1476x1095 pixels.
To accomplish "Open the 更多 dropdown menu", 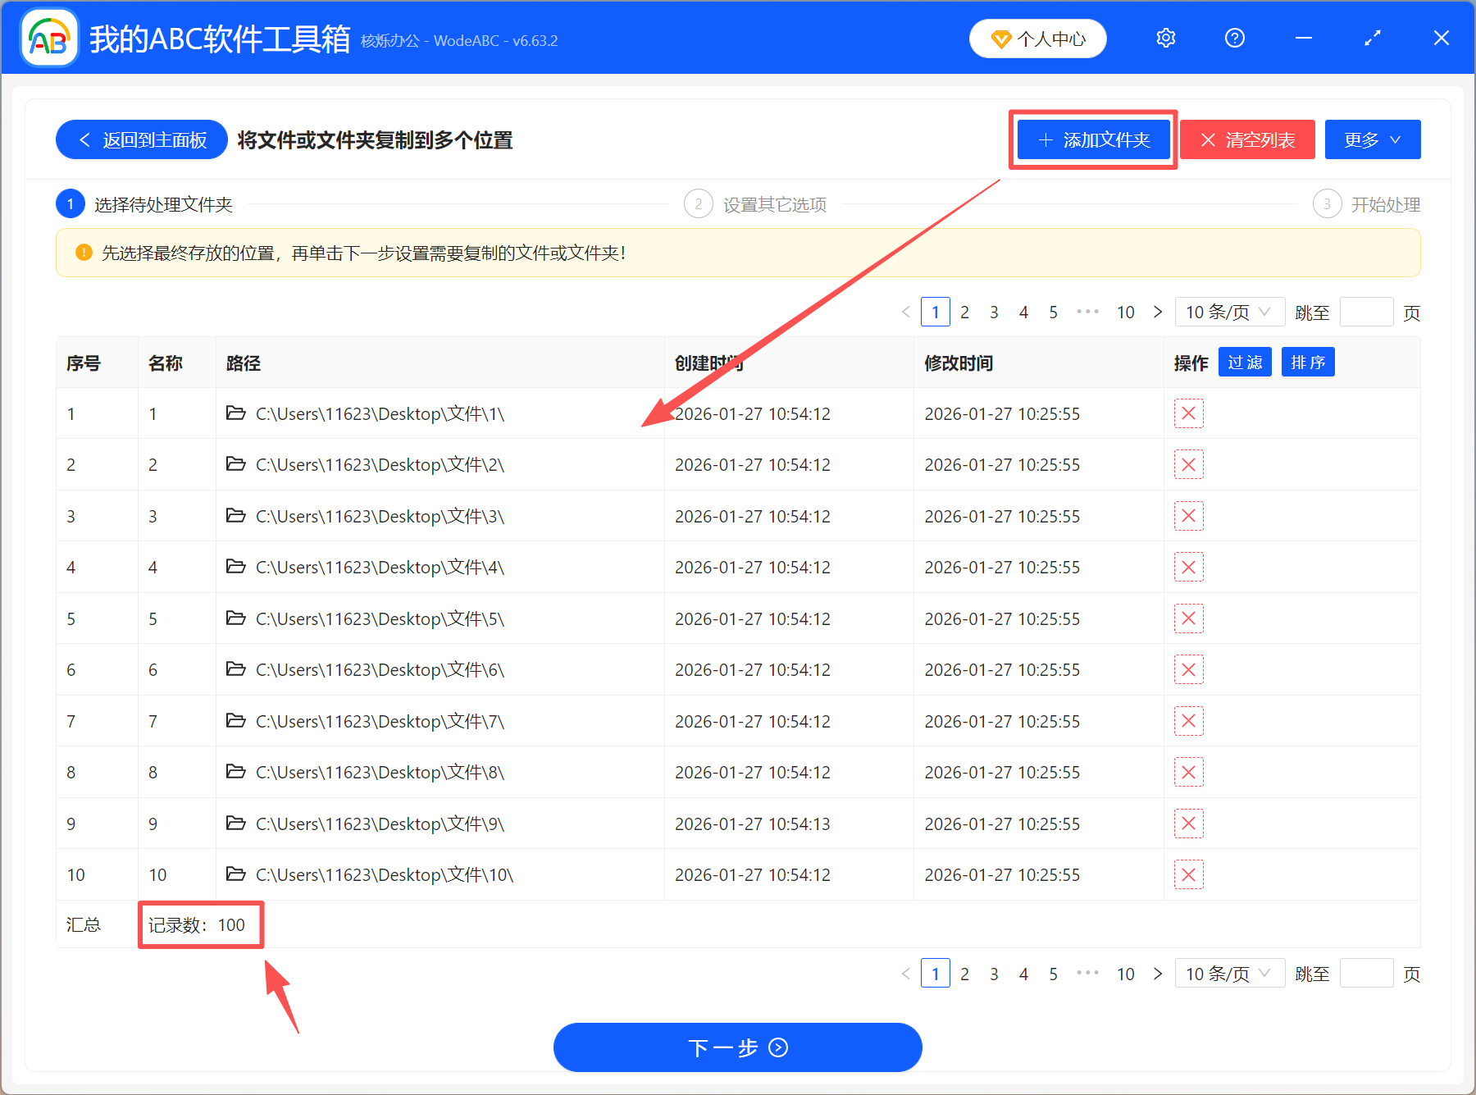I will pos(1372,139).
